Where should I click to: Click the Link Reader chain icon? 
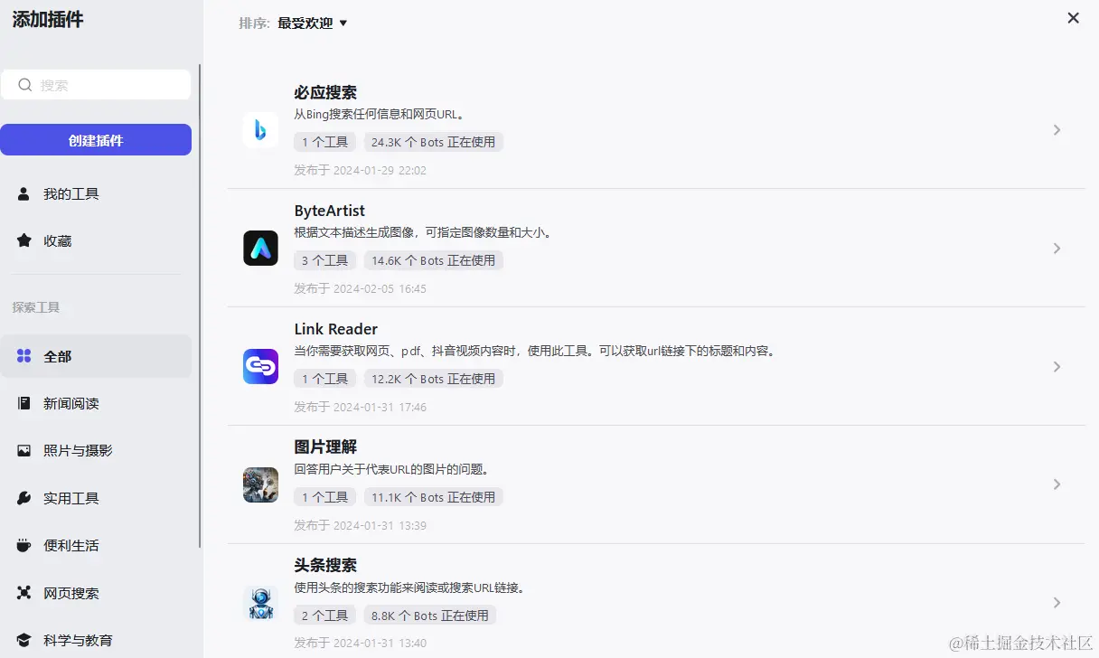click(260, 366)
